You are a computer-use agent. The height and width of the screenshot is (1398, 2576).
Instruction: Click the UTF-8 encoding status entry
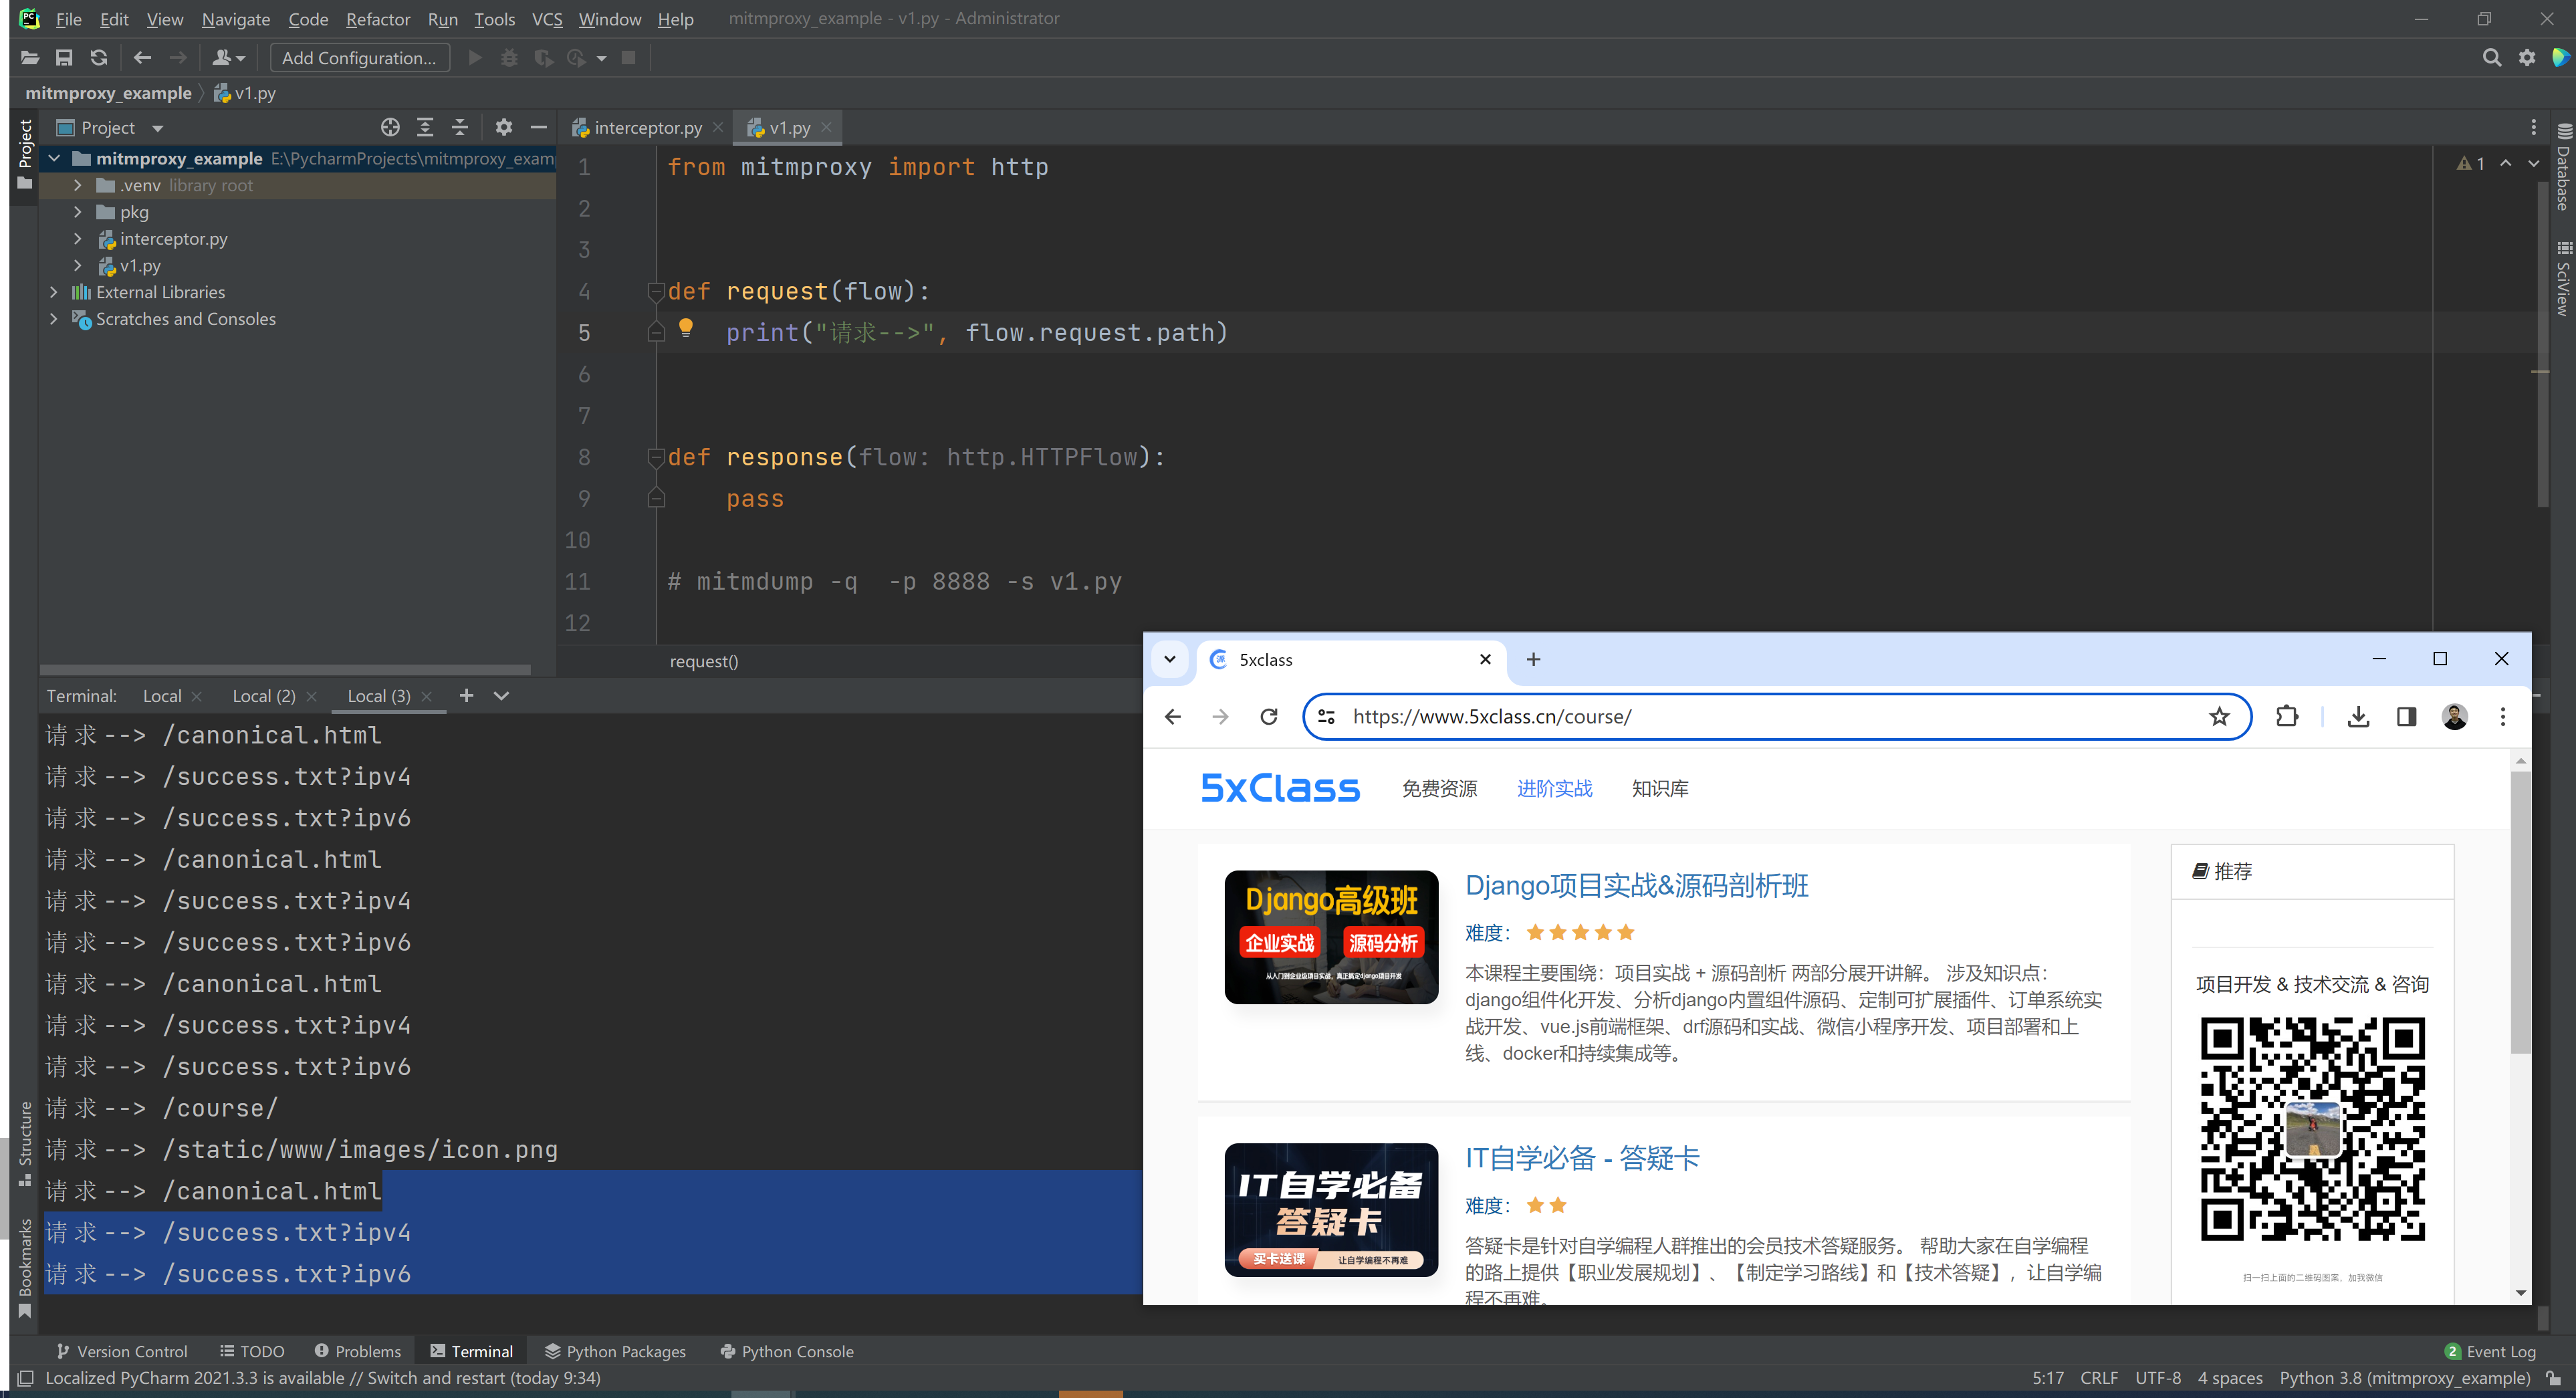coord(2157,1377)
